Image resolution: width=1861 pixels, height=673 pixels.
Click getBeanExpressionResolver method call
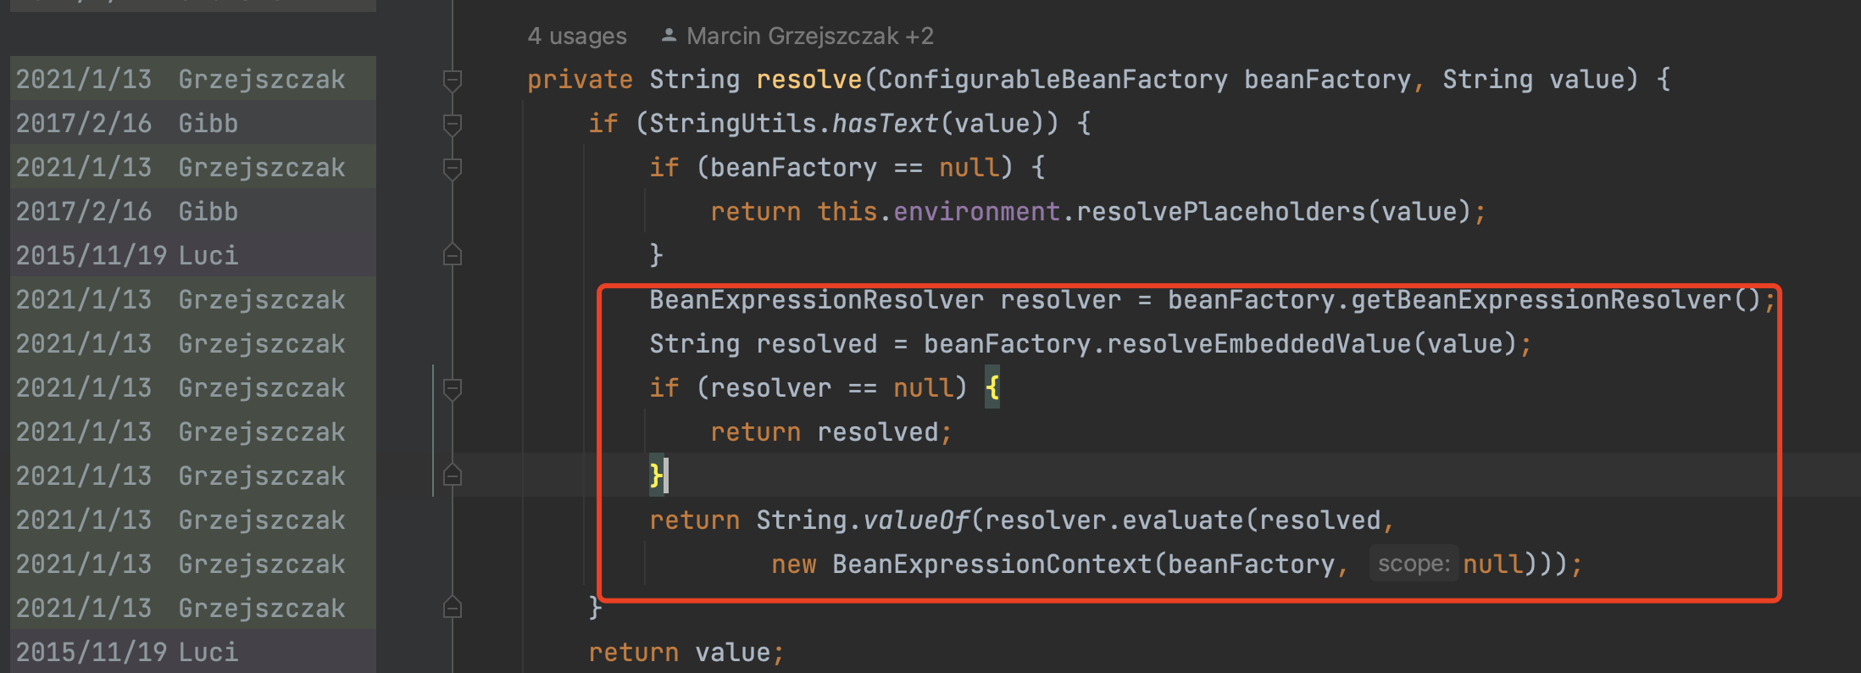click(1541, 300)
